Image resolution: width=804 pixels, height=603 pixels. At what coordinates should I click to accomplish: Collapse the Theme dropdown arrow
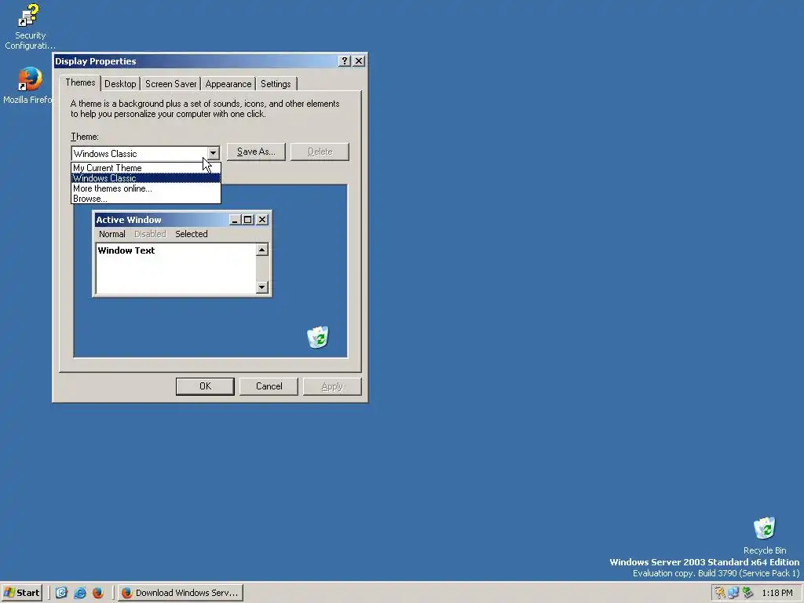(x=213, y=153)
